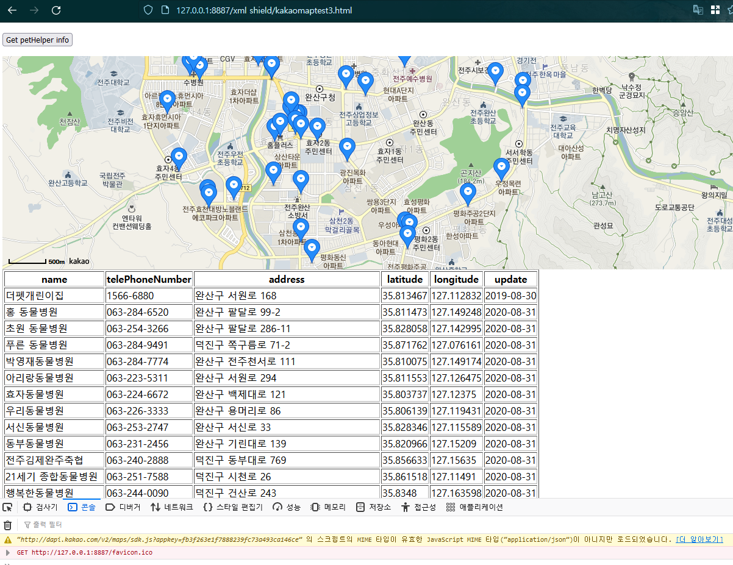Click marker above 효자휴먼시아 8단지아파트
733x565 pixels.
pos(167,102)
